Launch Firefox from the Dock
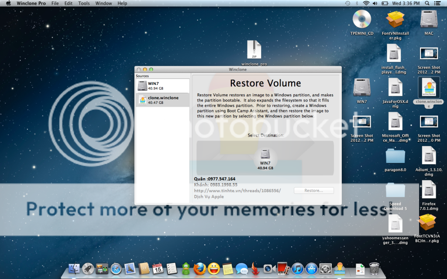The height and width of the screenshot is (279, 447). [x=199, y=269]
